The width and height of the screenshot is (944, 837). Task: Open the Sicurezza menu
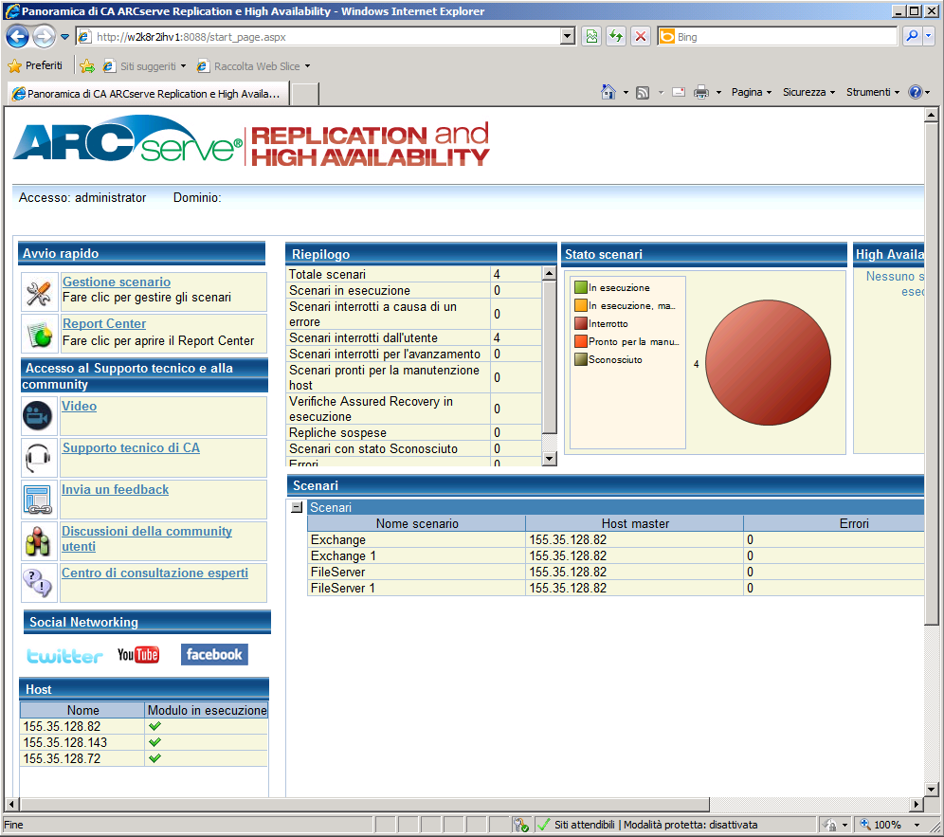click(808, 92)
